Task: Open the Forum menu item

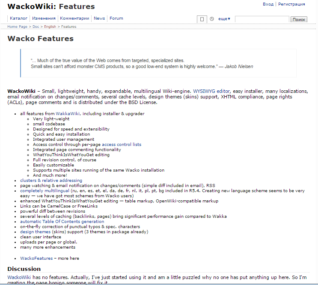Action: tap(116, 18)
